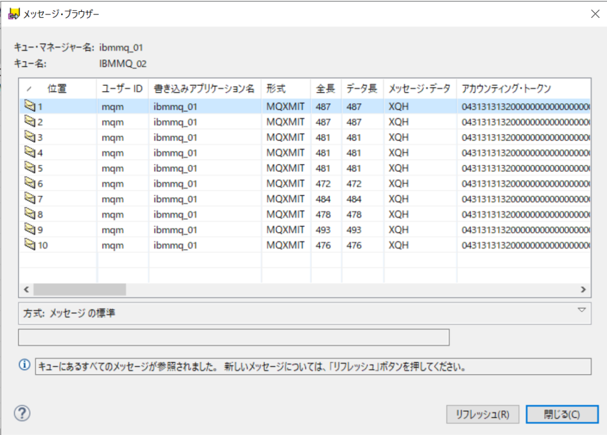This screenshot has width=607, height=435.
Task: Click the message envelope icon in row 8
Action: [30, 213]
